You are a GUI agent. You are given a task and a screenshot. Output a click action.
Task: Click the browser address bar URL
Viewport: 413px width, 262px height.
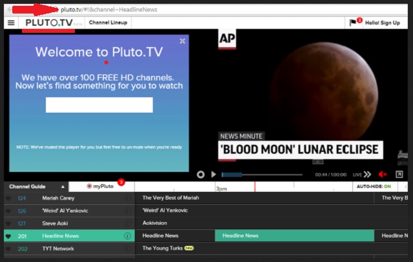(x=109, y=10)
